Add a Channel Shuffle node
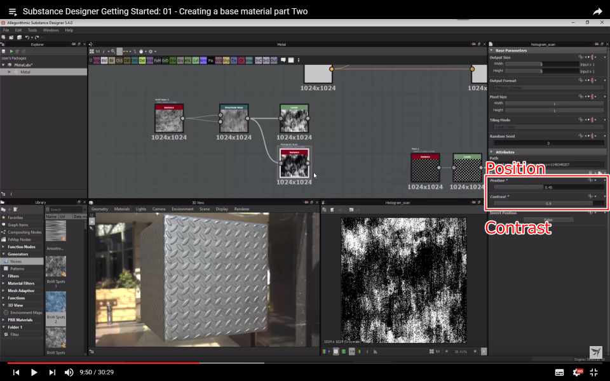This screenshot has height=381, width=610. click(x=119, y=60)
